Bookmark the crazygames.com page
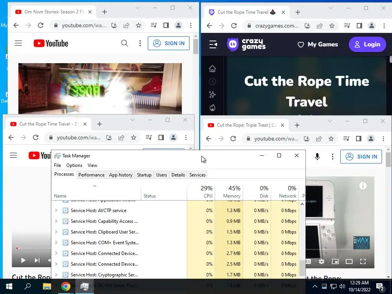The height and width of the screenshot is (294, 392). [x=332, y=26]
